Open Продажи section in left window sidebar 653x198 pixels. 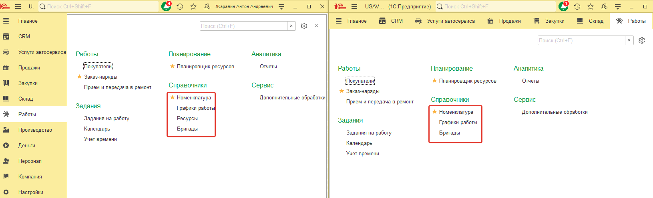point(33,67)
